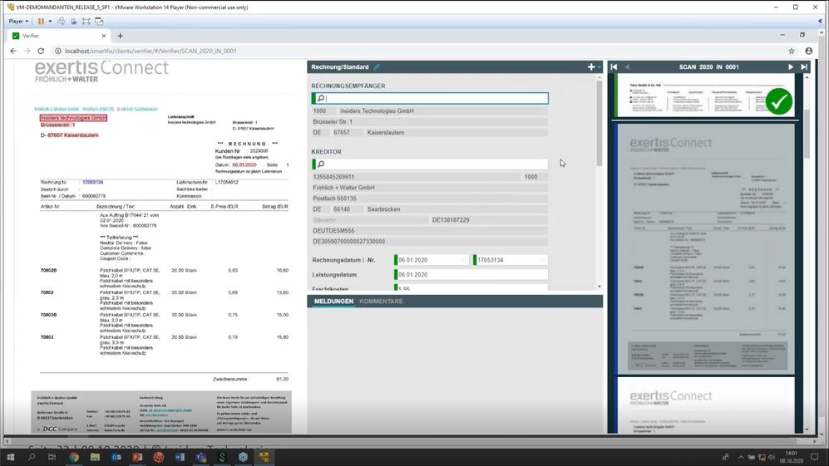Screen dimensions: 829x466
Task: Reload the browser page
Action: 42,51
